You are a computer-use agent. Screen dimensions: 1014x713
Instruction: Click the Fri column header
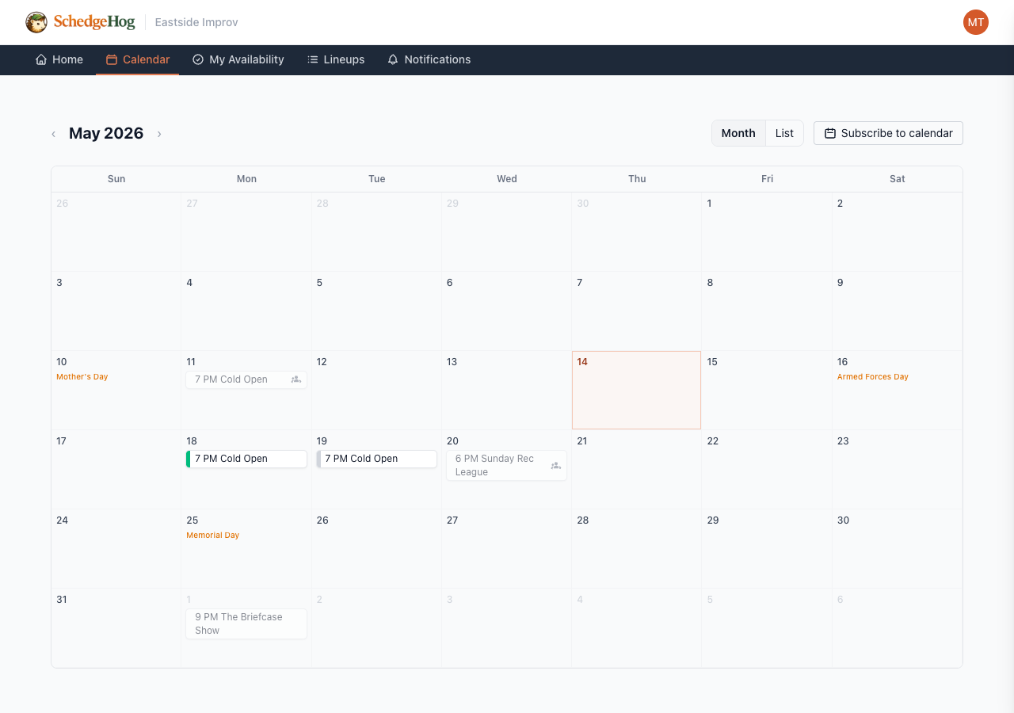(767, 179)
